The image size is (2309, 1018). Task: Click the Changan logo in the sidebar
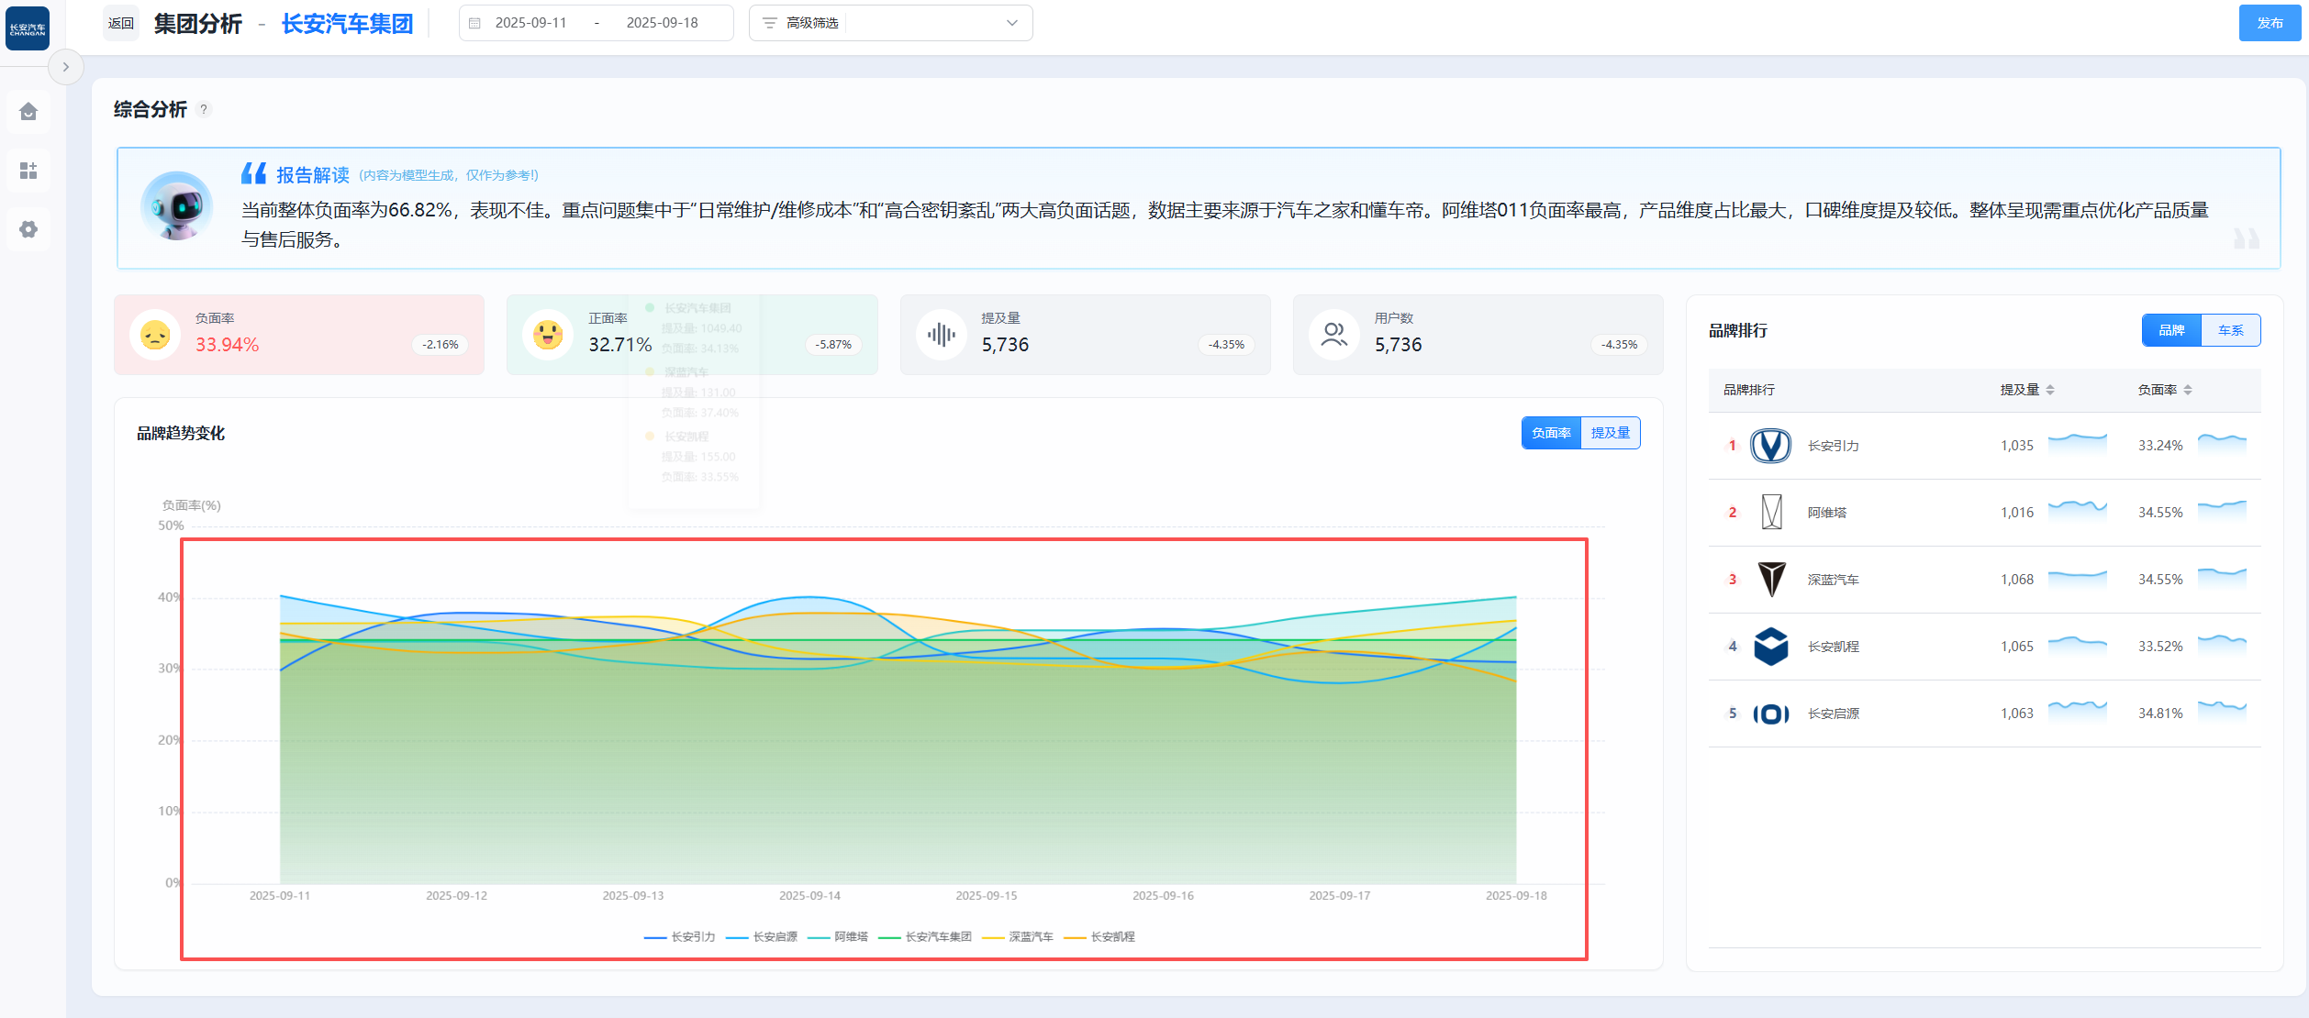click(28, 28)
